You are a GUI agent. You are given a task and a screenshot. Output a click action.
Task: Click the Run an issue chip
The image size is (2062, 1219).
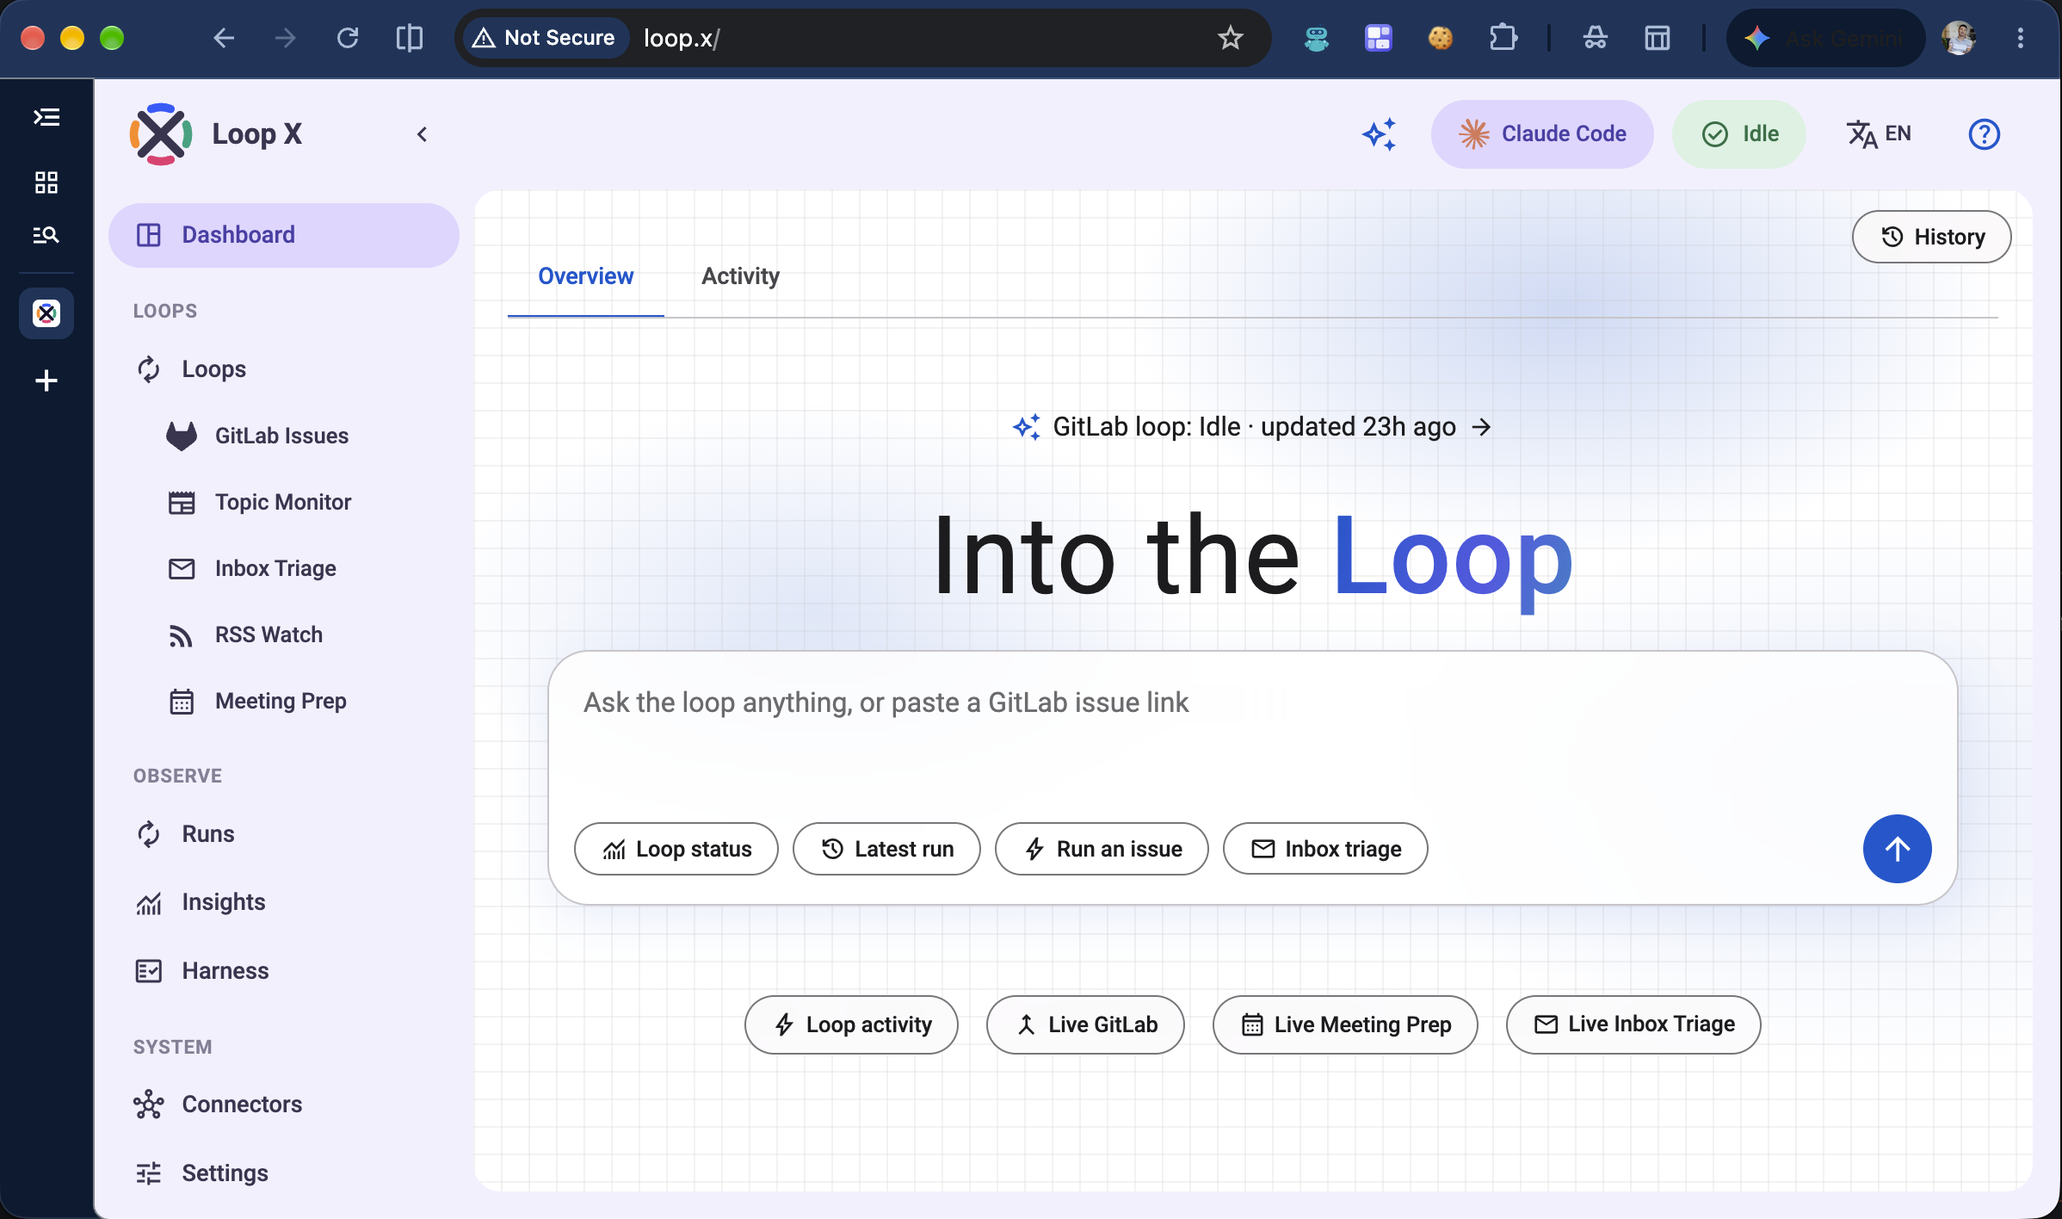coord(1102,849)
